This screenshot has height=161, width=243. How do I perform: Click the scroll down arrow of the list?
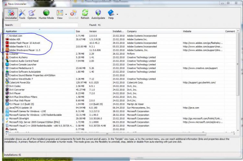click(x=238, y=131)
